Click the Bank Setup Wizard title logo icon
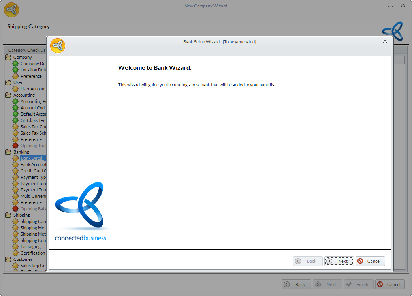The height and width of the screenshot is (296, 412). [58, 46]
